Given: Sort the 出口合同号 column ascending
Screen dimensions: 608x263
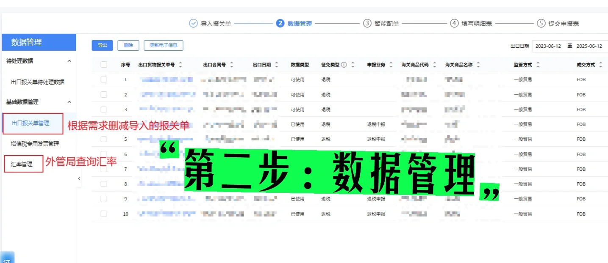Looking at the screenshot, I should click(x=231, y=65).
